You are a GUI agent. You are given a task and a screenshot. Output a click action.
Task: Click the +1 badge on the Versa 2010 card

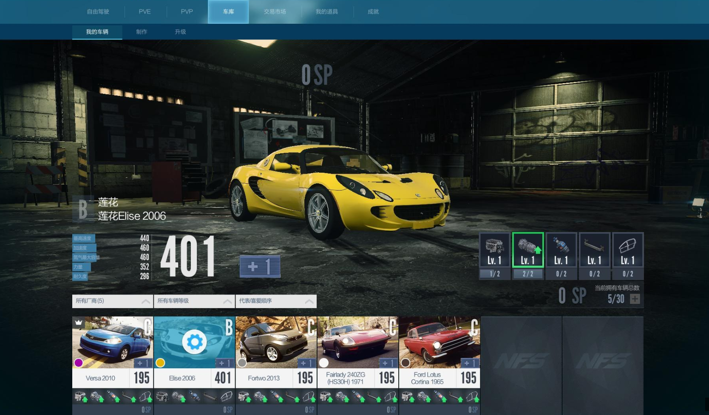142,363
